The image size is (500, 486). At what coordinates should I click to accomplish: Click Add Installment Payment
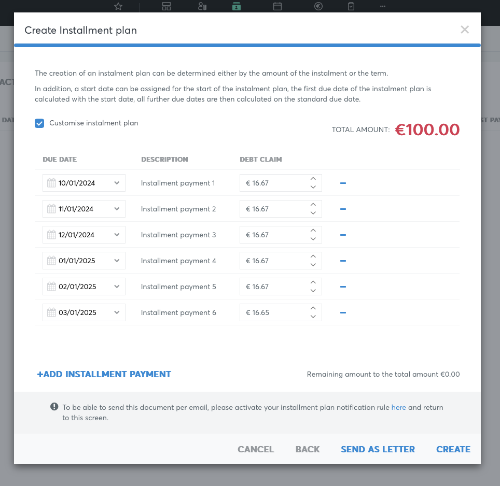pos(104,374)
